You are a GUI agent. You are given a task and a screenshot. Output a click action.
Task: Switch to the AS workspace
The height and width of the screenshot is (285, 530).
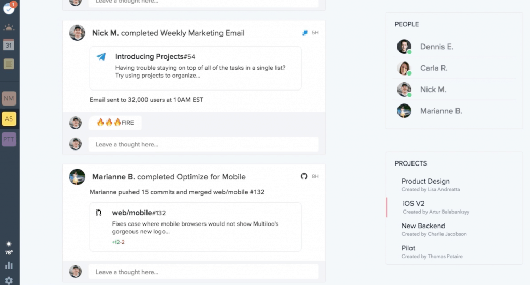9,119
